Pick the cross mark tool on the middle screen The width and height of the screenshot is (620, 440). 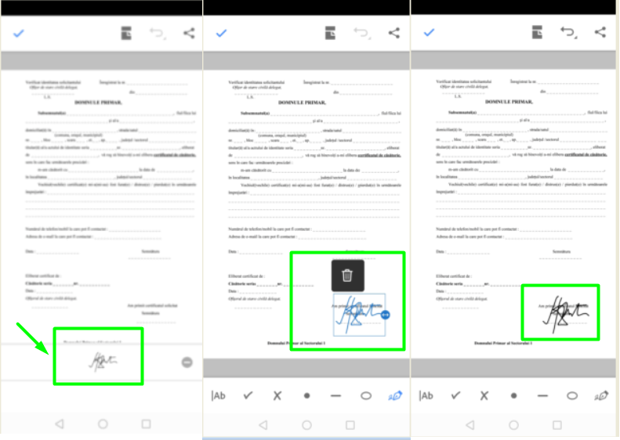coord(277,395)
